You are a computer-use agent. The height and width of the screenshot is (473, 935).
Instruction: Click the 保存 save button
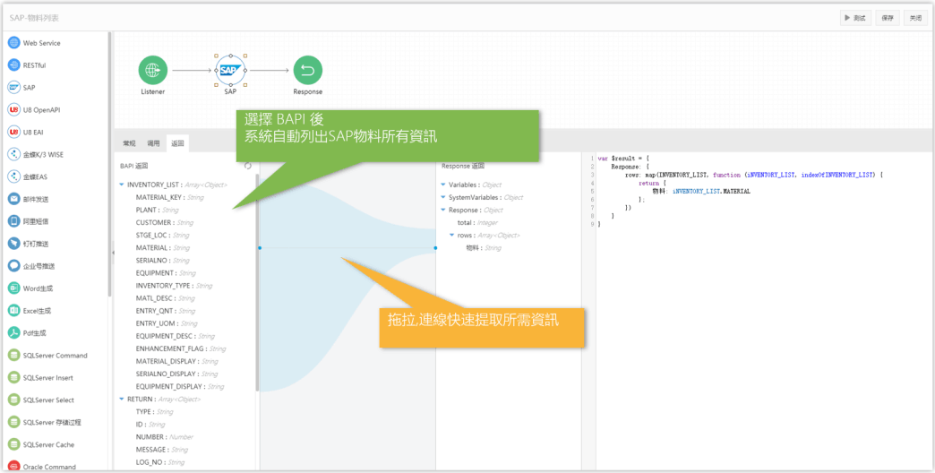(888, 18)
